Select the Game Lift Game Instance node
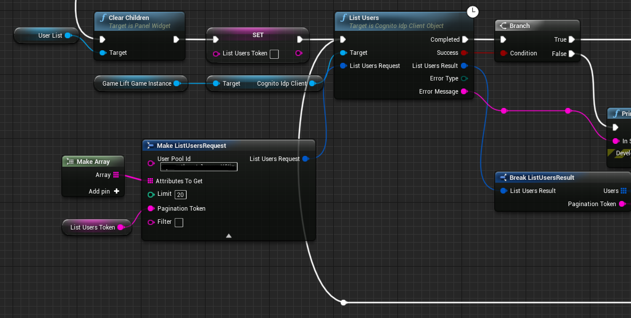The image size is (631, 318). point(137,83)
